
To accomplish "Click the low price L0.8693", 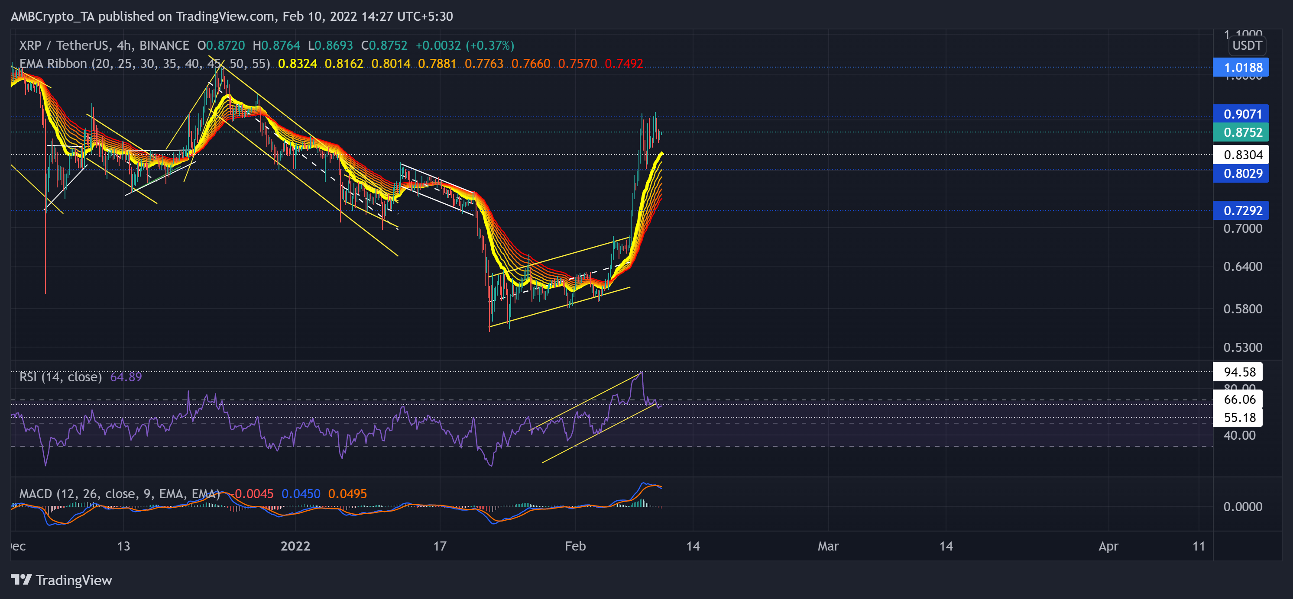I will pos(330,45).
